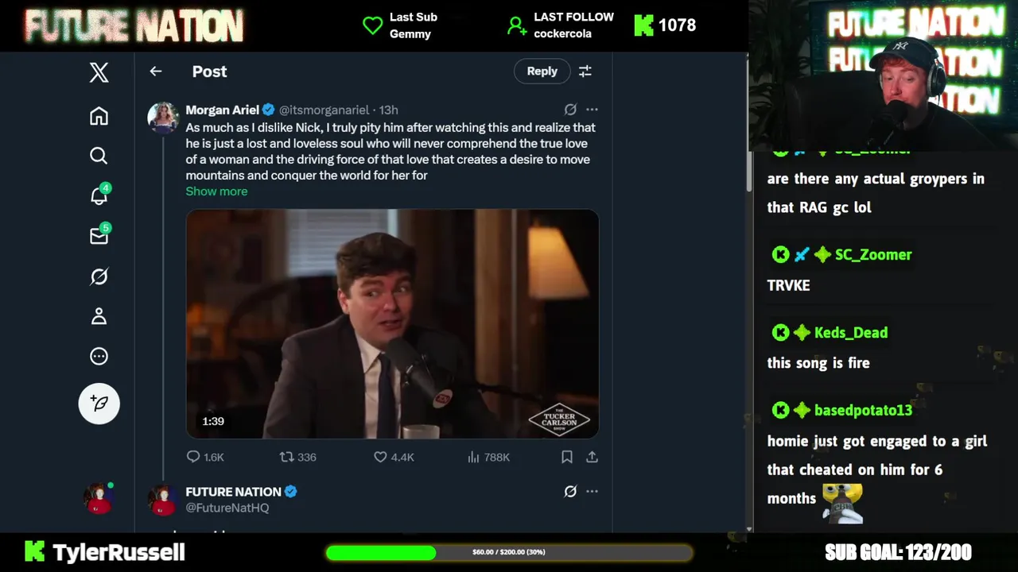
Task: Bookmark Morgan Ariel's post
Action: [567, 457]
